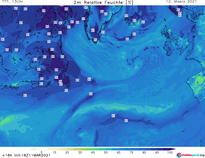
Task: Click the colorbar label '45'
Action: 93,152
